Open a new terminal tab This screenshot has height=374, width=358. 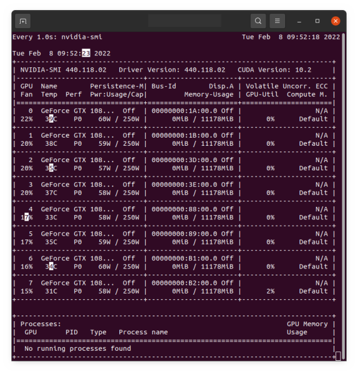(23, 21)
